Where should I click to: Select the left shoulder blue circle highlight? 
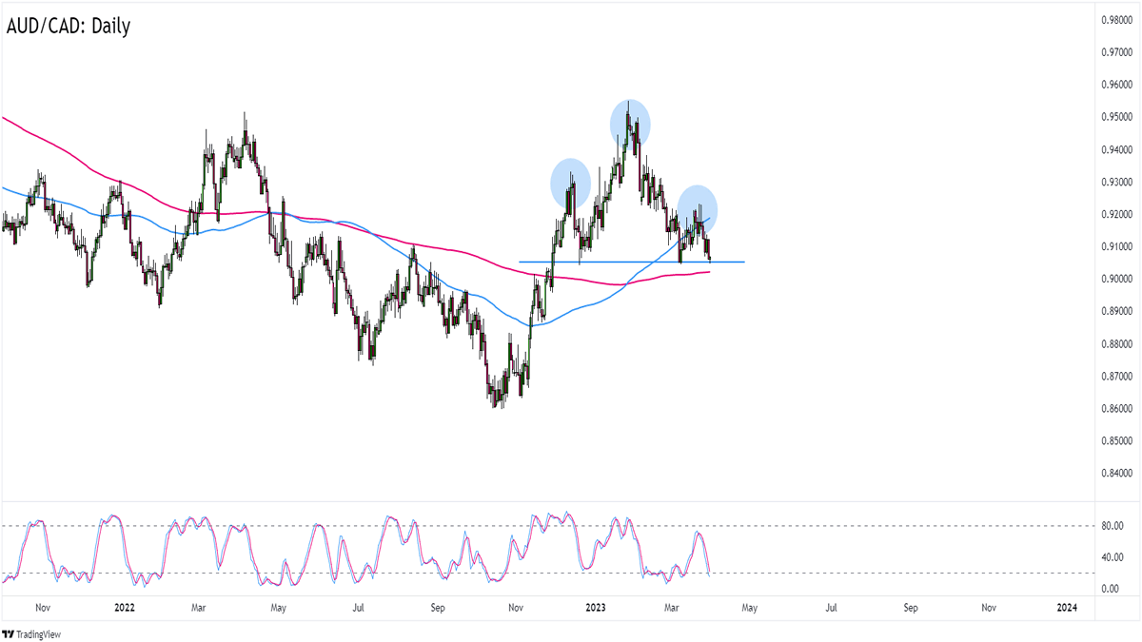[571, 184]
